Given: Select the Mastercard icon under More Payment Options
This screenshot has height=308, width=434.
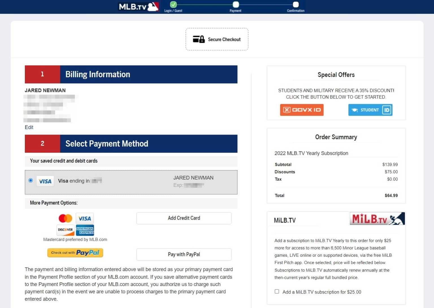Looking at the screenshot, I should pos(65,218).
